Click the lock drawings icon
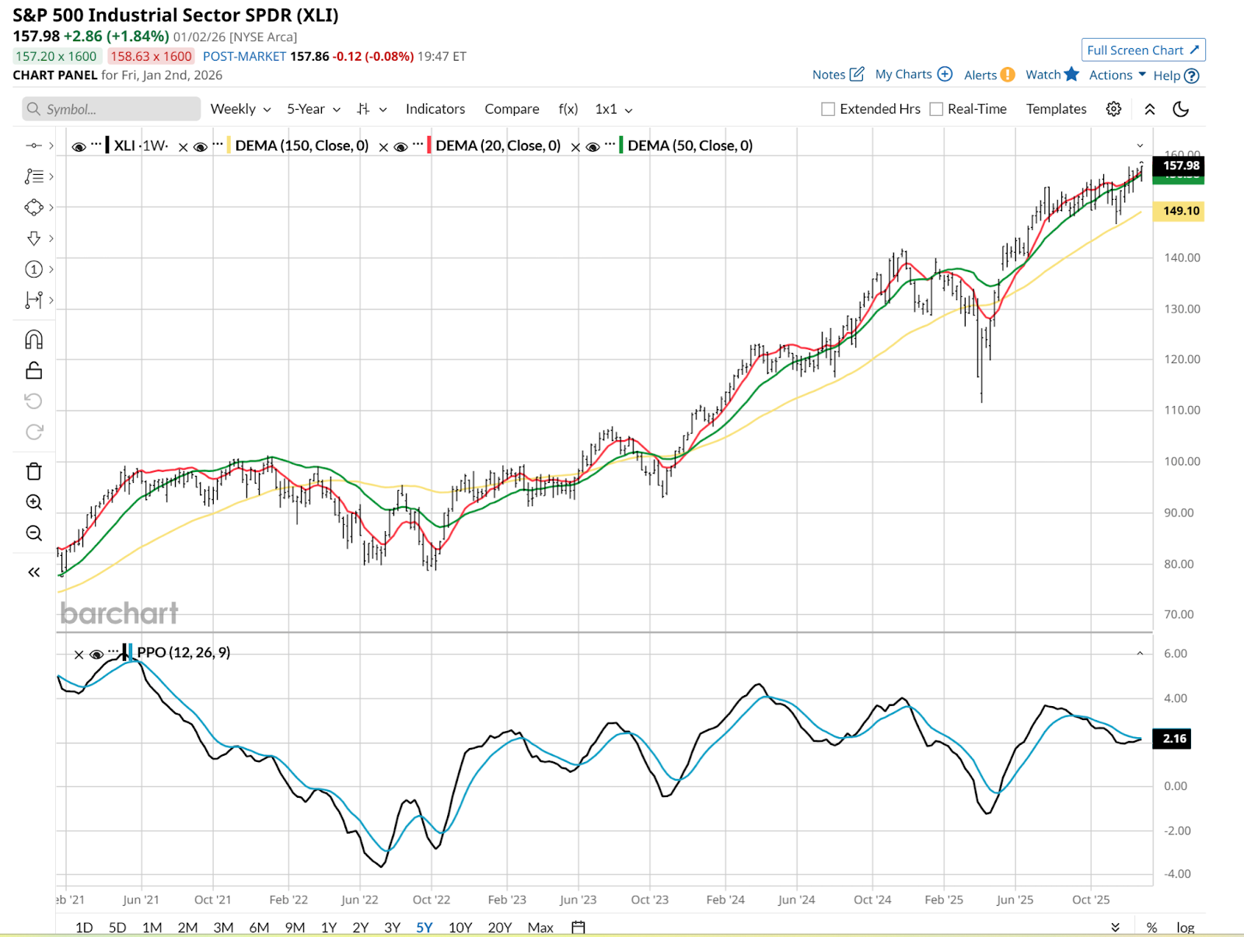Viewport: 1244px width, 937px height. click(34, 371)
